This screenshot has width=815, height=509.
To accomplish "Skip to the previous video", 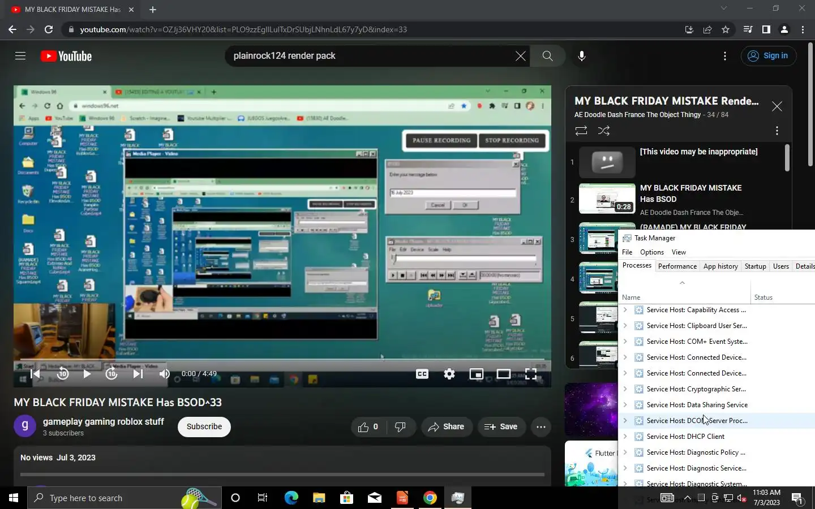I will (35, 374).
